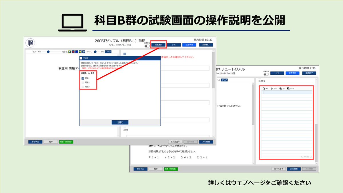The image size is (343, 193).
Task: Click the 0 / 100 文字 character counter
Action: (306, 157)
